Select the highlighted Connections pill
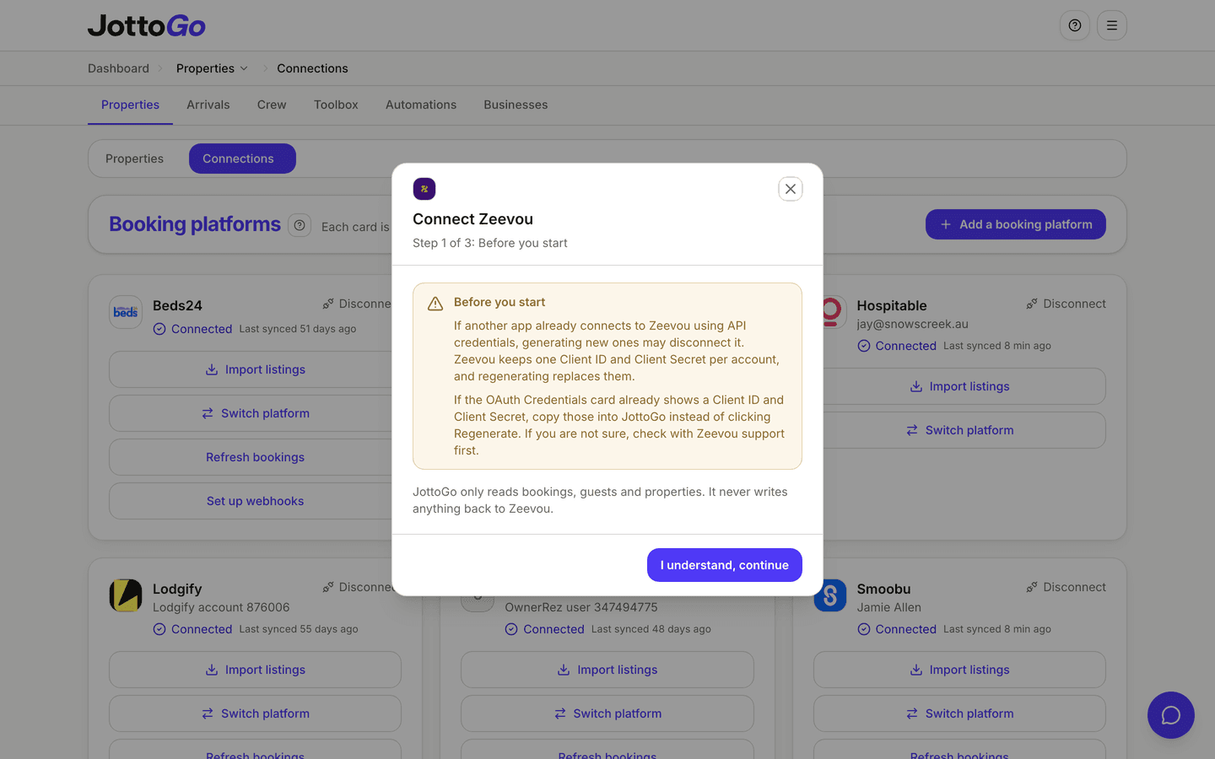1215x759 pixels. click(x=242, y=159)
